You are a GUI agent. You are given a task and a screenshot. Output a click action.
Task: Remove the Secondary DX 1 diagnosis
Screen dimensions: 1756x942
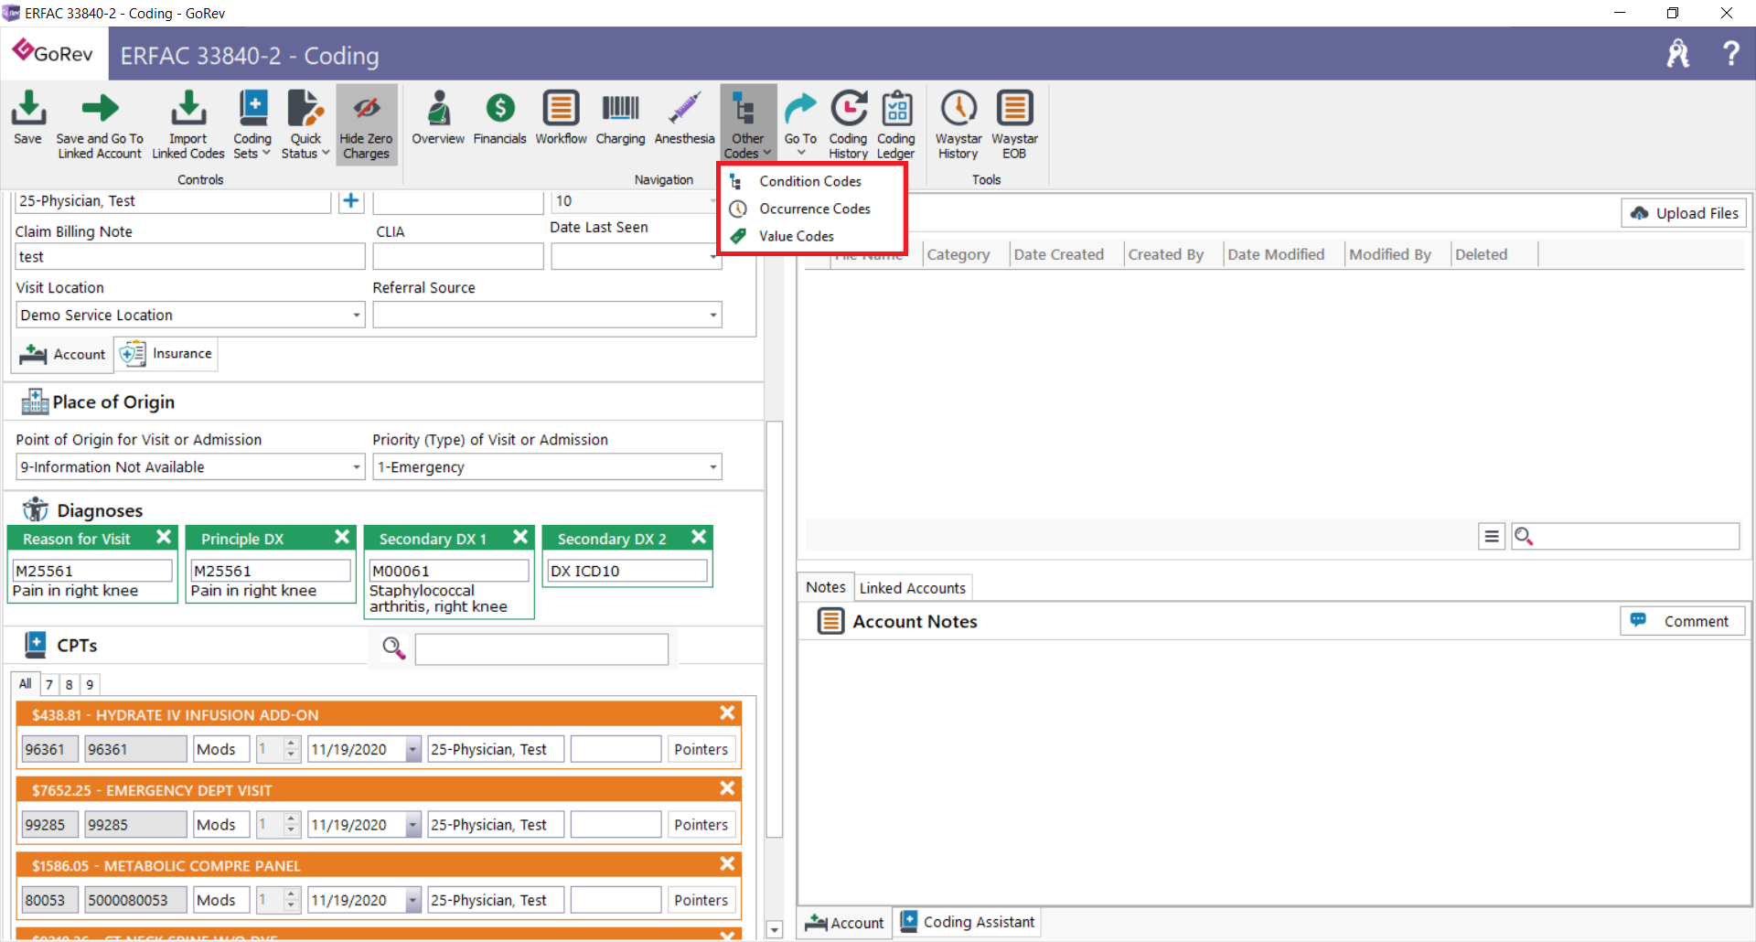520,537
